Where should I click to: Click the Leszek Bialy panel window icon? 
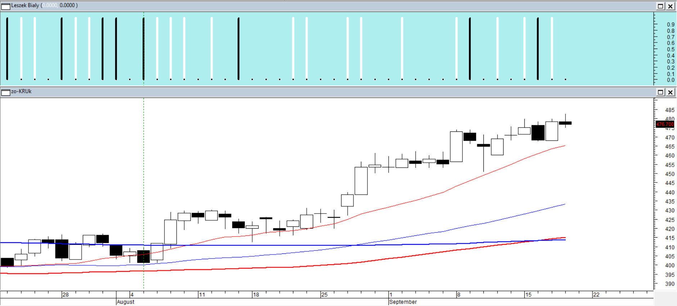[6, 6]
